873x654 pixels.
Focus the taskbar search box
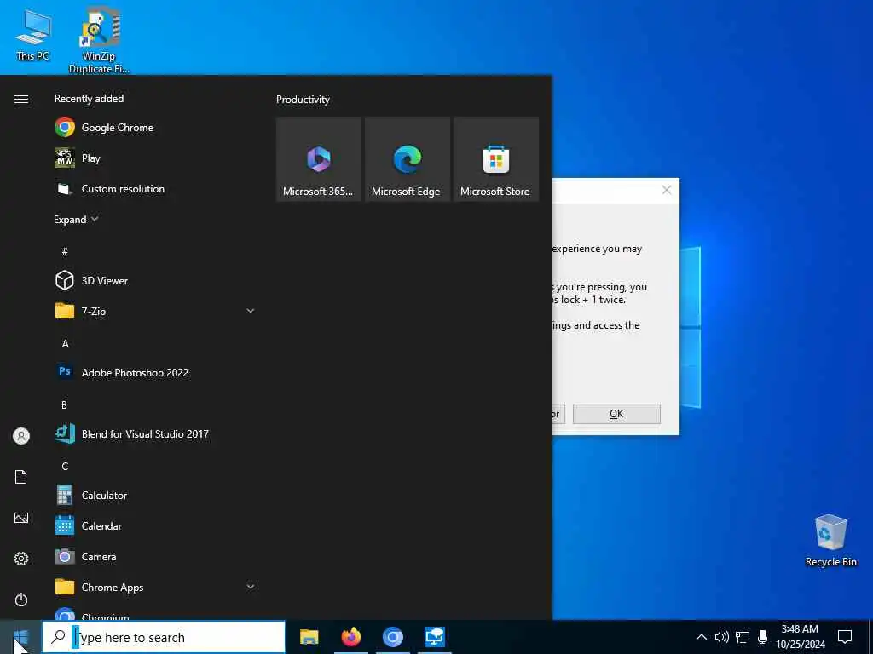(164, 637)
